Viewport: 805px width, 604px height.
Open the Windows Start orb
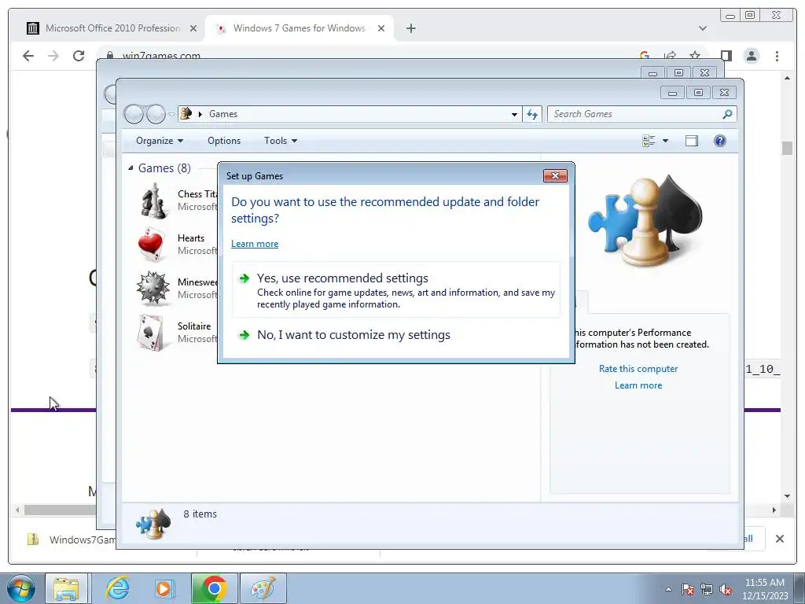20,588
